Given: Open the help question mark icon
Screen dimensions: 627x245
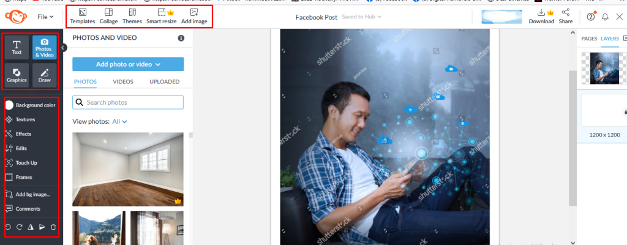Looking at the screenshot, I should click(x=591, y=17).
